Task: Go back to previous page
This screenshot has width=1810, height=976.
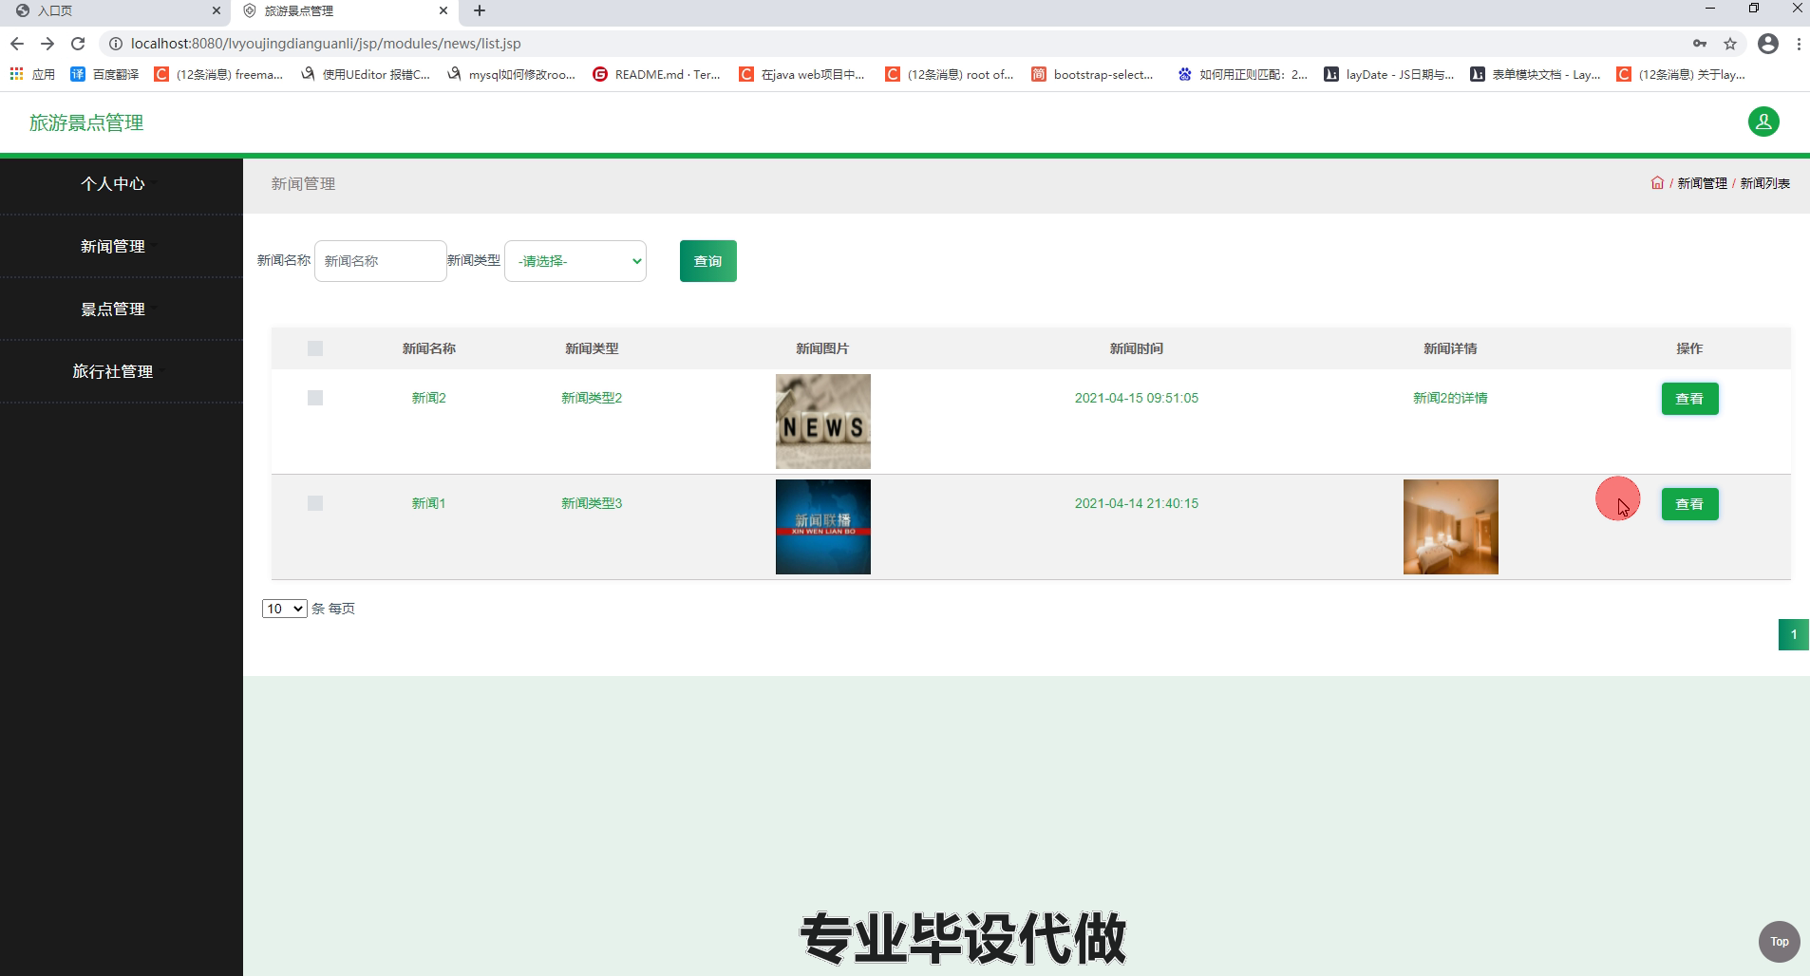Action: click(x=17, y=44)
